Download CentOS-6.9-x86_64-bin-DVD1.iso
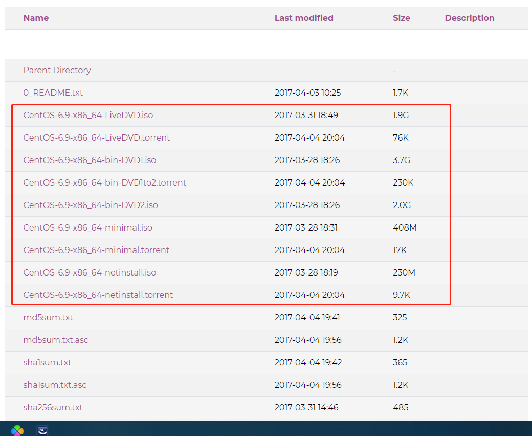Screen dimensions: 532x436 click(90, 160)
